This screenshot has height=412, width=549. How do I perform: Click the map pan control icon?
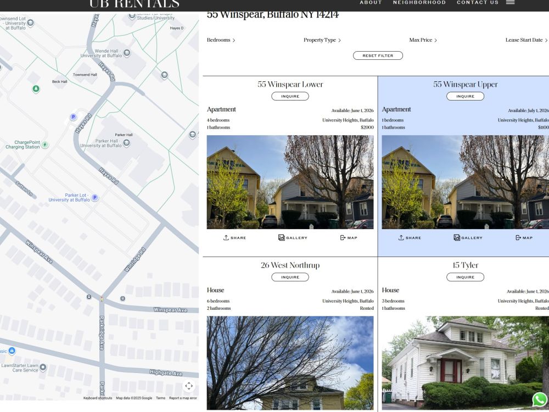[189, 386]
